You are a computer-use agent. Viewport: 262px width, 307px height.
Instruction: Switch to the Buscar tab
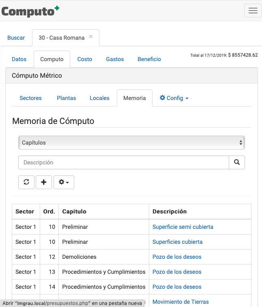click(x=16, y=38)
